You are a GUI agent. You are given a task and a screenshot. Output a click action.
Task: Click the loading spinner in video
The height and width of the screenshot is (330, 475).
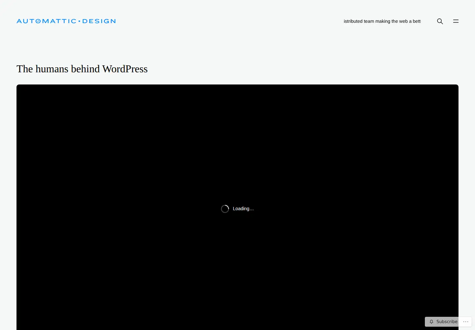pos(225,209)
